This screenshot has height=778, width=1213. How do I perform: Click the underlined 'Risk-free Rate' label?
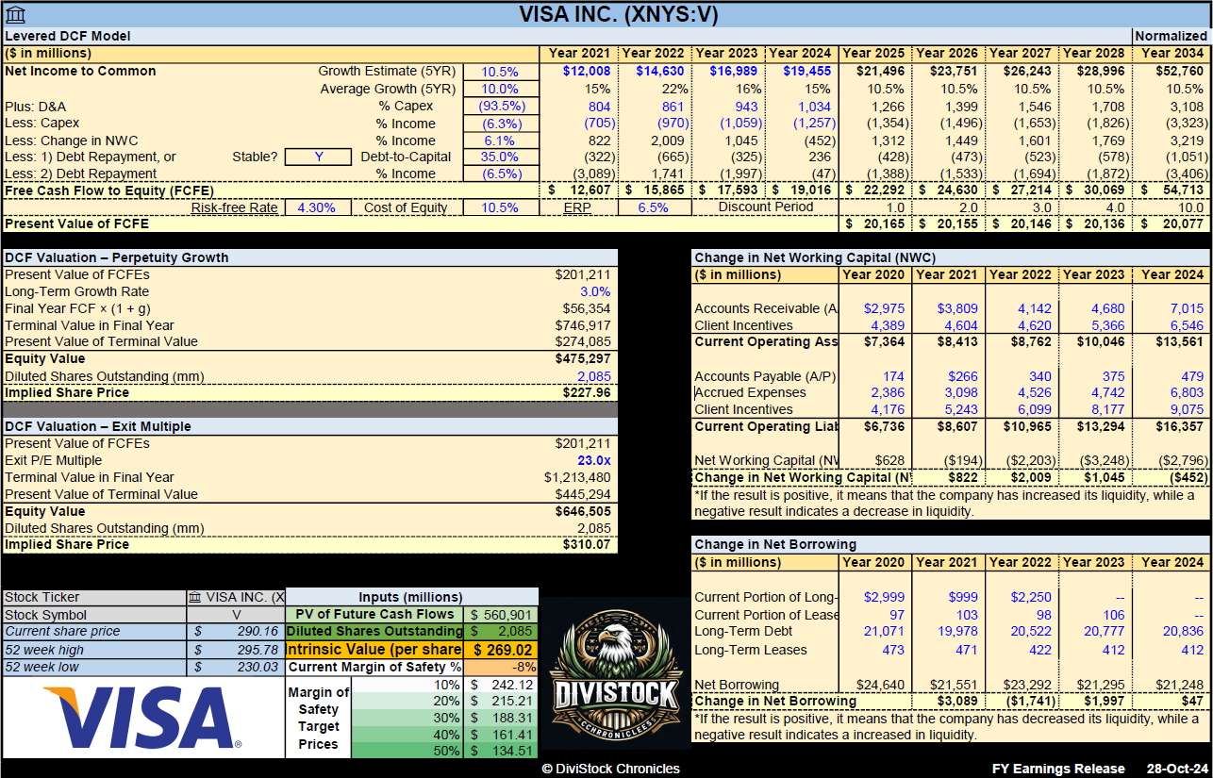(235, 207)
